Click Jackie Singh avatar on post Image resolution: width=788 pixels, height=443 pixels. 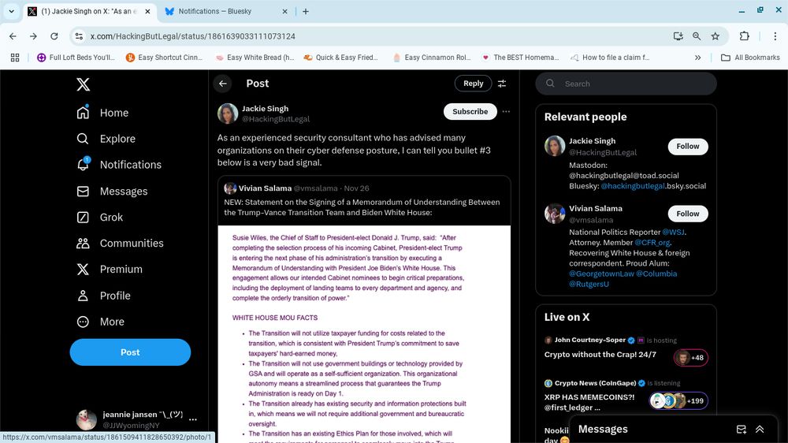(x=228, y=114)
